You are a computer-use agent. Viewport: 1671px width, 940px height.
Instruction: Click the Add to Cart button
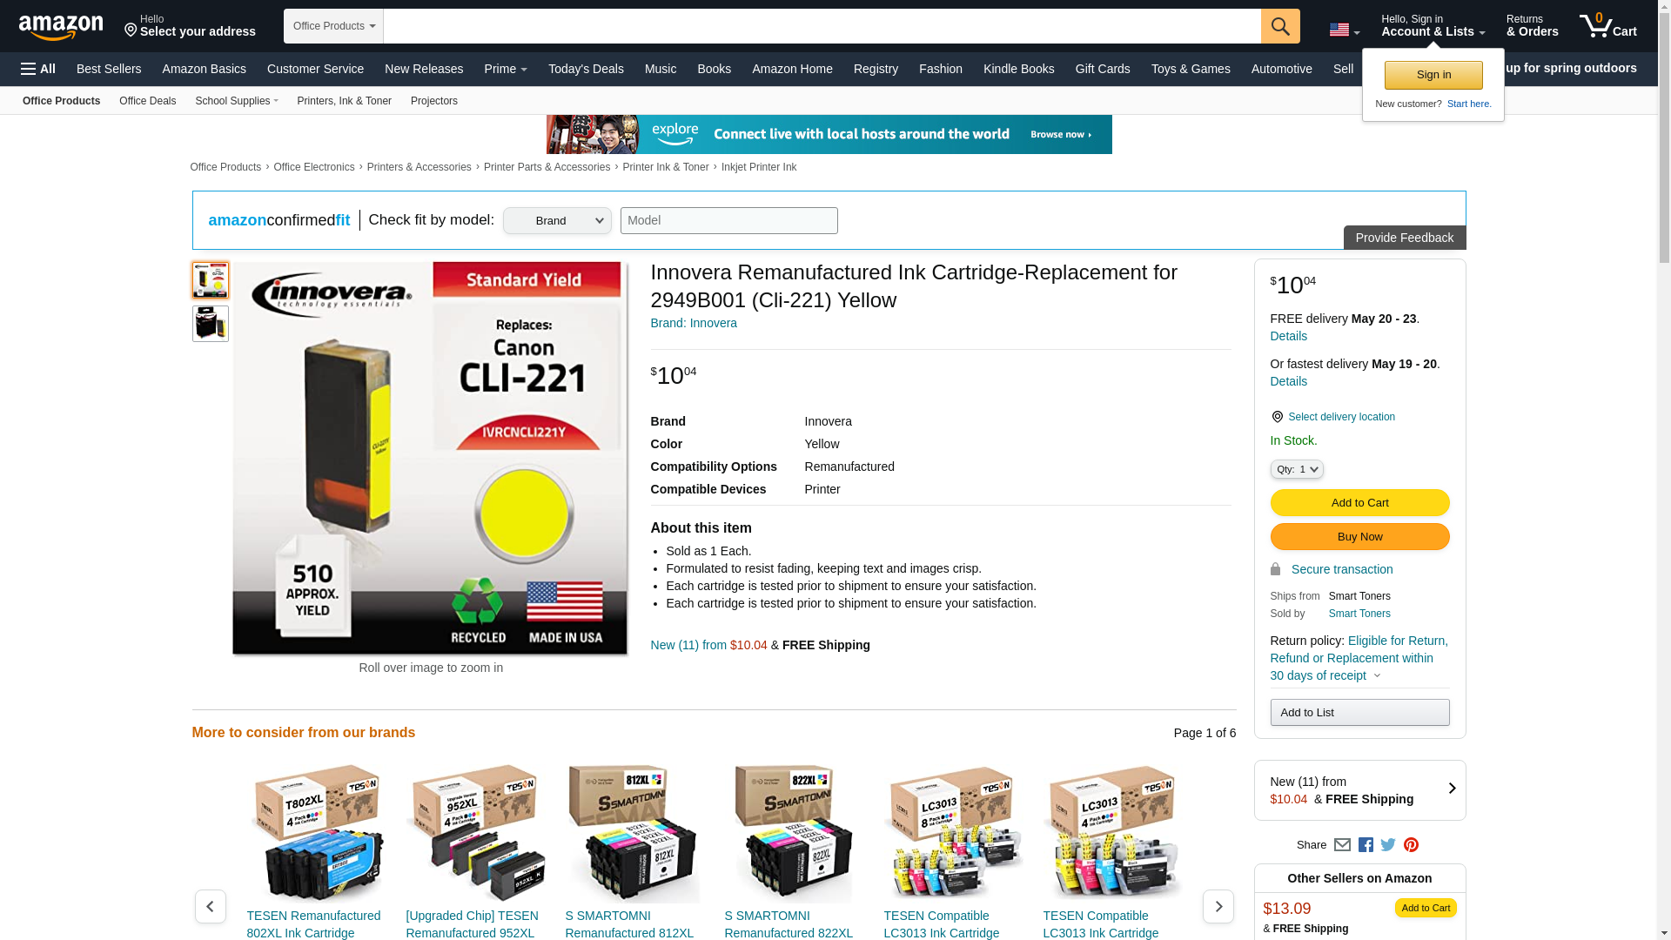(x=1359, y=503)
